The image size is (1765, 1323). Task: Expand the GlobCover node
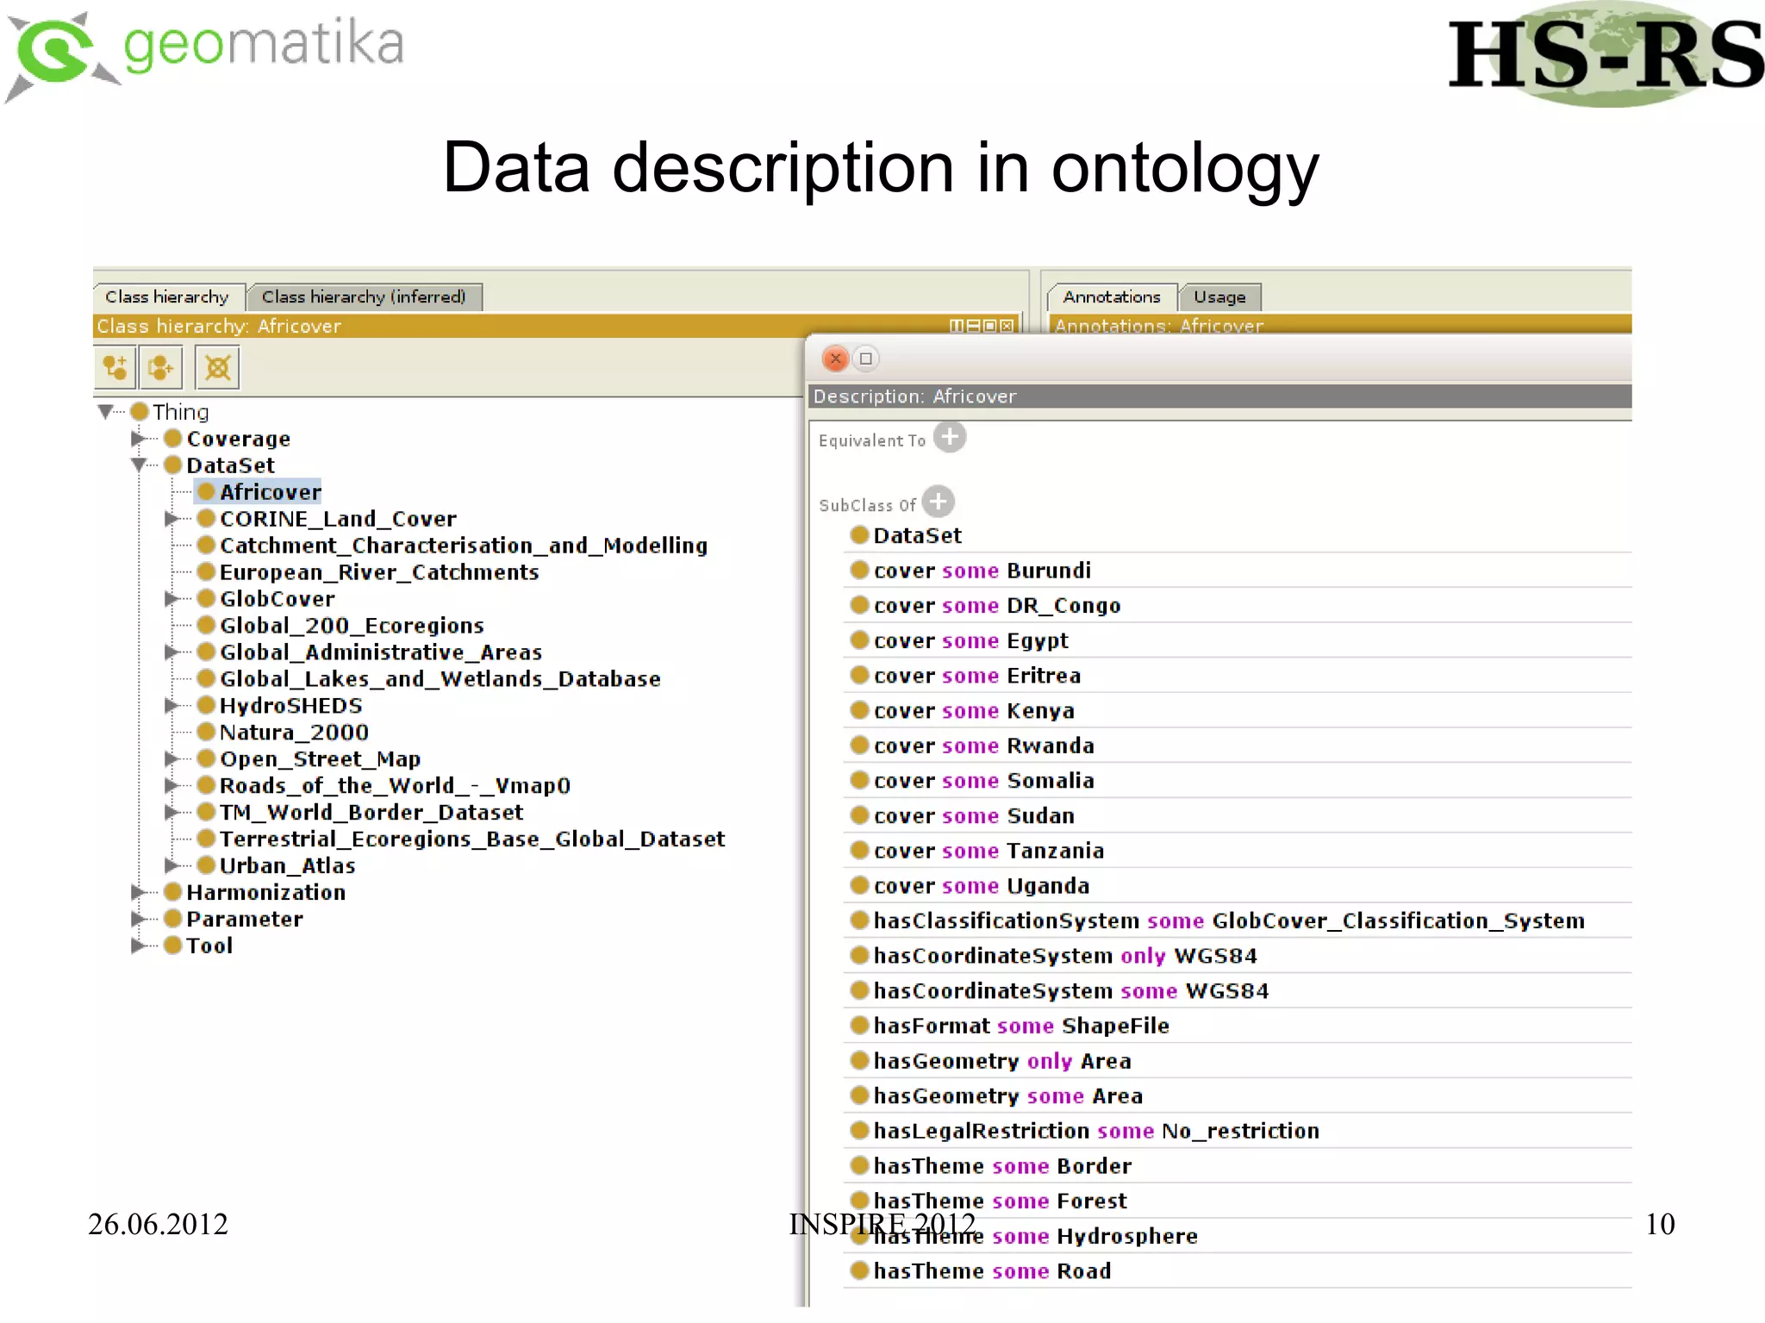click(172, 599)
